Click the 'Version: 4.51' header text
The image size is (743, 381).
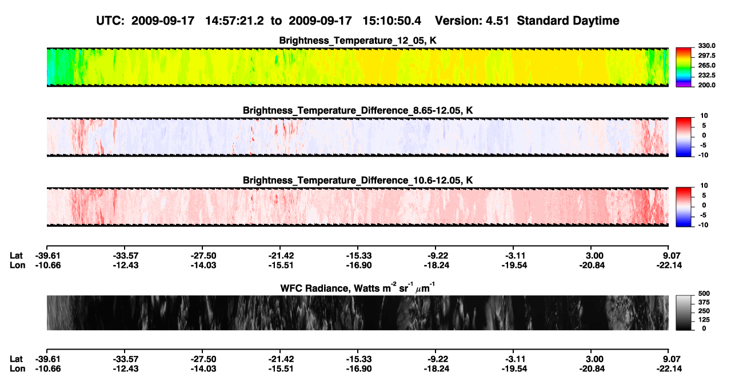(473, 21)
